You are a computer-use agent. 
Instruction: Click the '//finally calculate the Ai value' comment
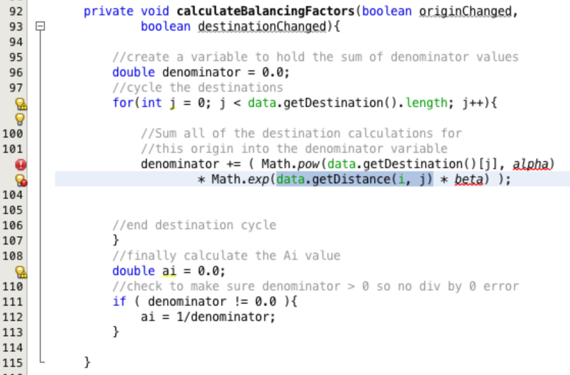(x=226, y=256)
